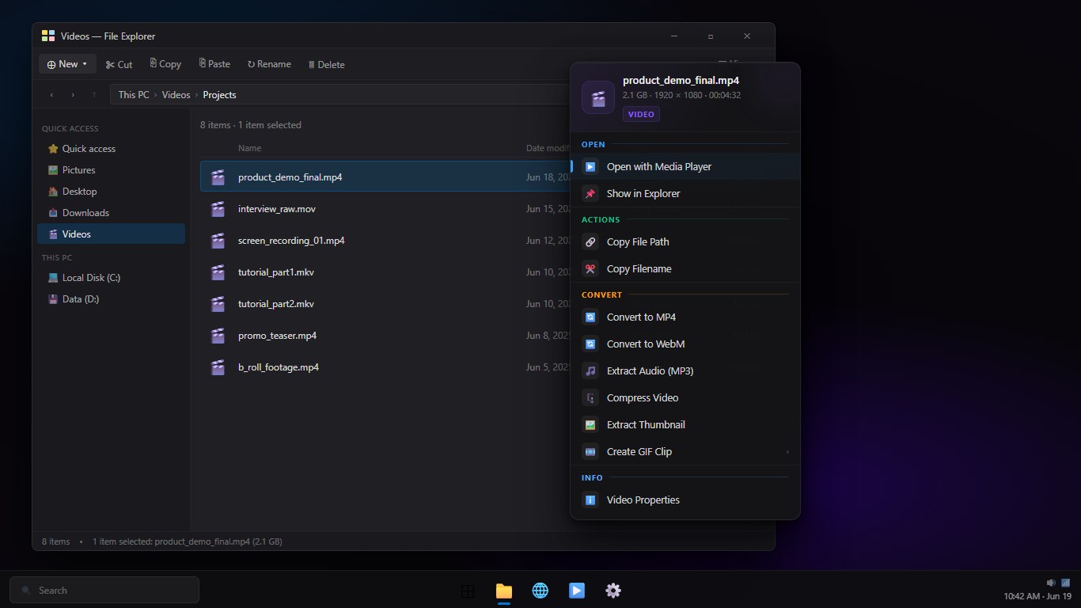Open the Settings gear on taskbar
This screenshot has height=608, width=1081.
click(613, 591)
